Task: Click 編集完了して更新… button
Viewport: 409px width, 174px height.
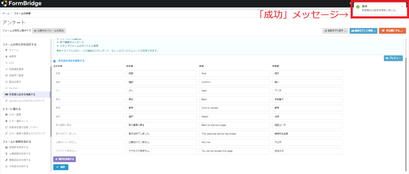Action: [363, 31]
